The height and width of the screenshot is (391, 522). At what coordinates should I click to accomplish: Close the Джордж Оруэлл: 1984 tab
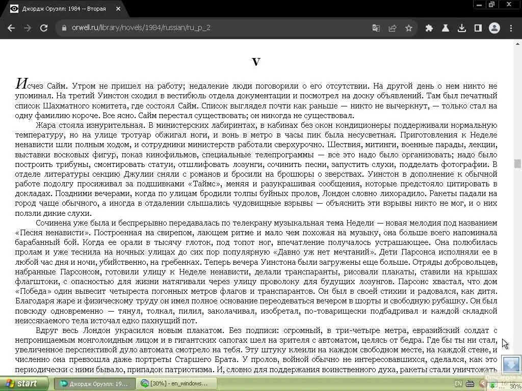(x=118, y=9)
